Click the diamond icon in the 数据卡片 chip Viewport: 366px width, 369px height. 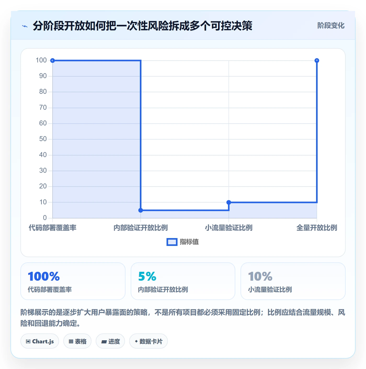(136, 341)
